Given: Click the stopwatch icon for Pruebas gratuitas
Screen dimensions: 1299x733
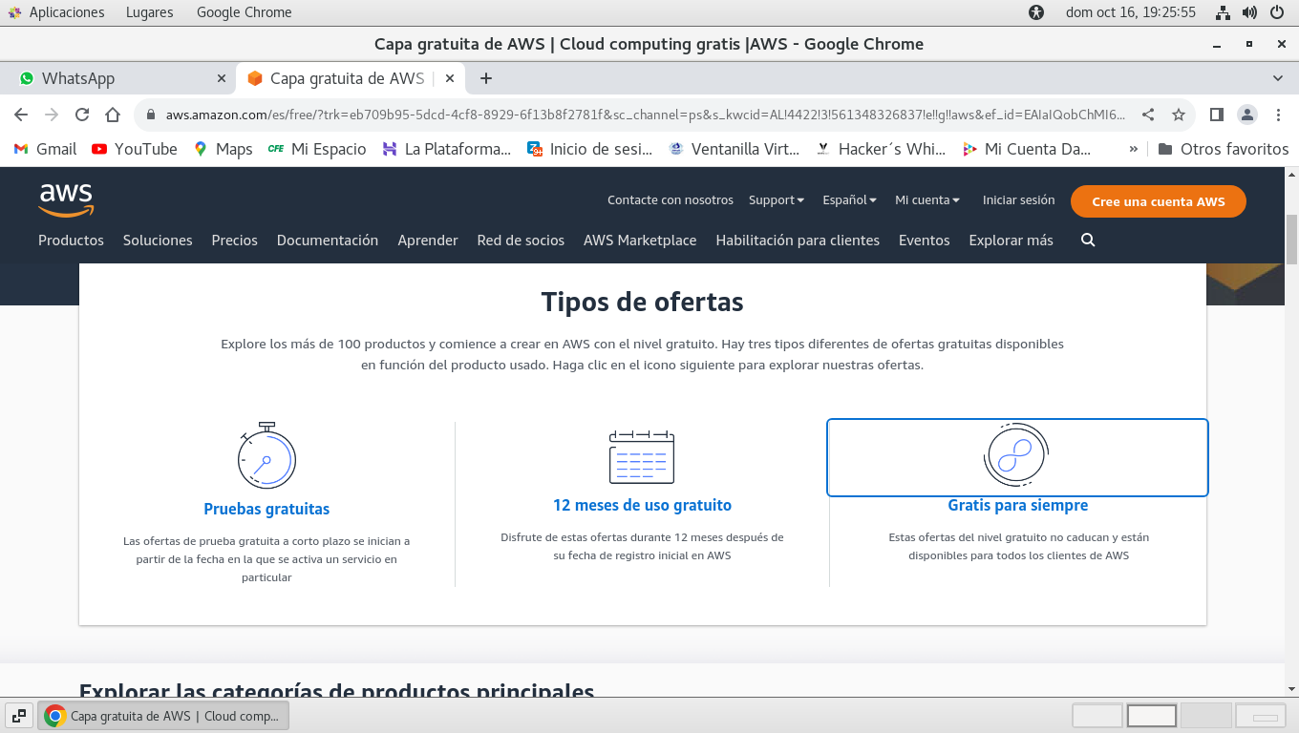Looking at the screenshot, I should [266, 456].
